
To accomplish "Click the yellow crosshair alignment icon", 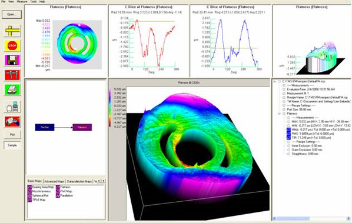I will (12, 31).
